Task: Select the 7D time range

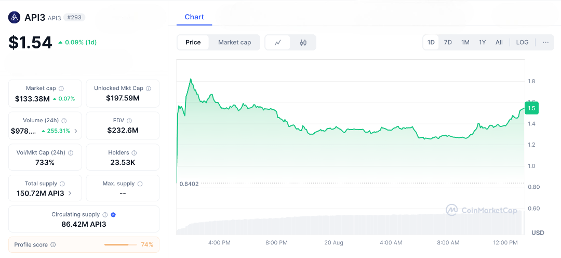Action: pyautogui.click(x=448, y=42)
